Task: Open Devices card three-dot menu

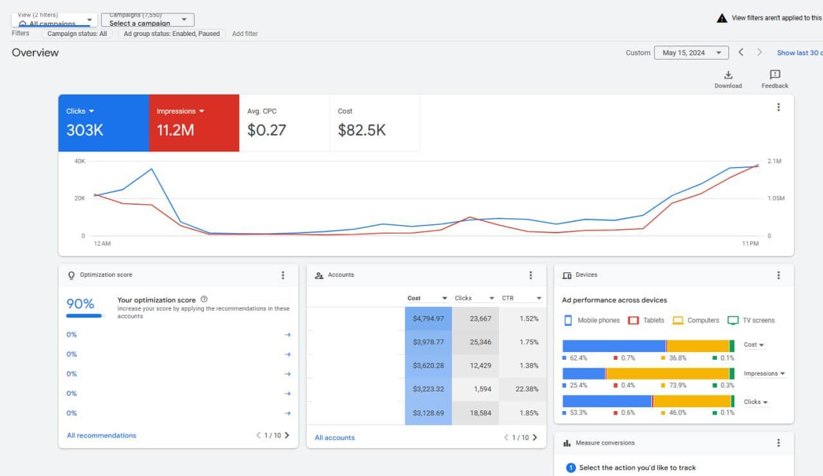Action: tap(778, 275)
